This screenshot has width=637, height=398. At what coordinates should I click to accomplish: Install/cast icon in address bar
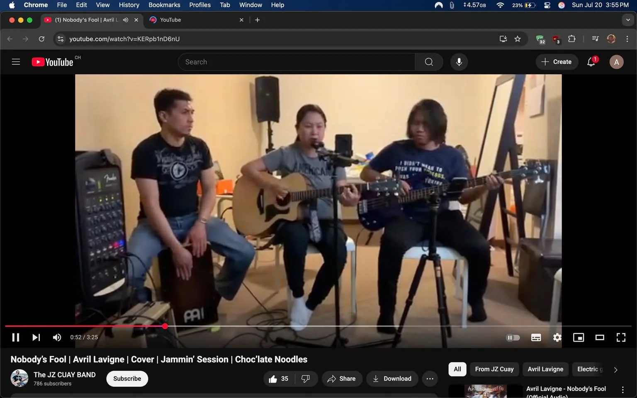tap(503, 39)
